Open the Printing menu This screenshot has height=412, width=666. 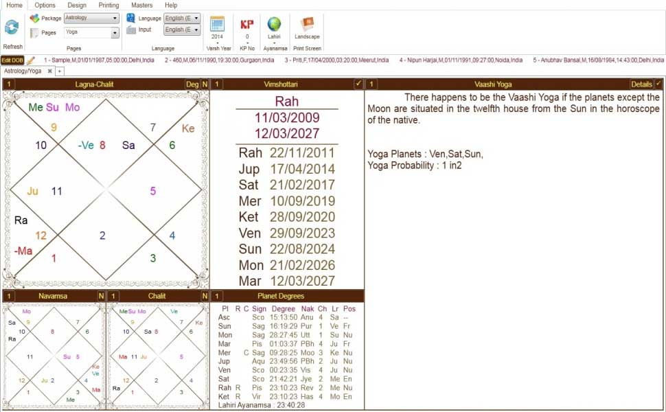[x=108, y=5]
